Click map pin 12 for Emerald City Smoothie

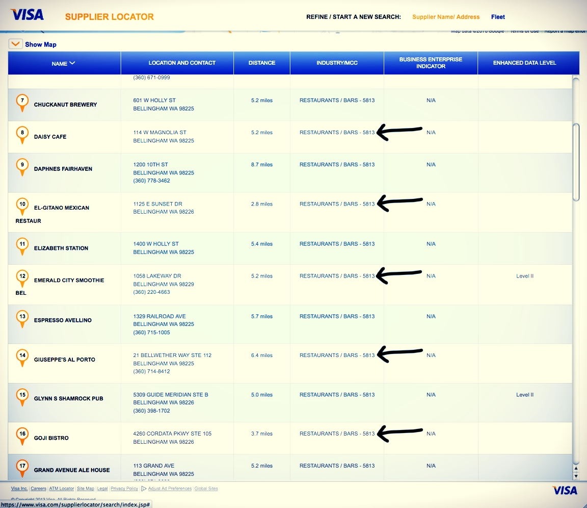click(x=22, y=279)
